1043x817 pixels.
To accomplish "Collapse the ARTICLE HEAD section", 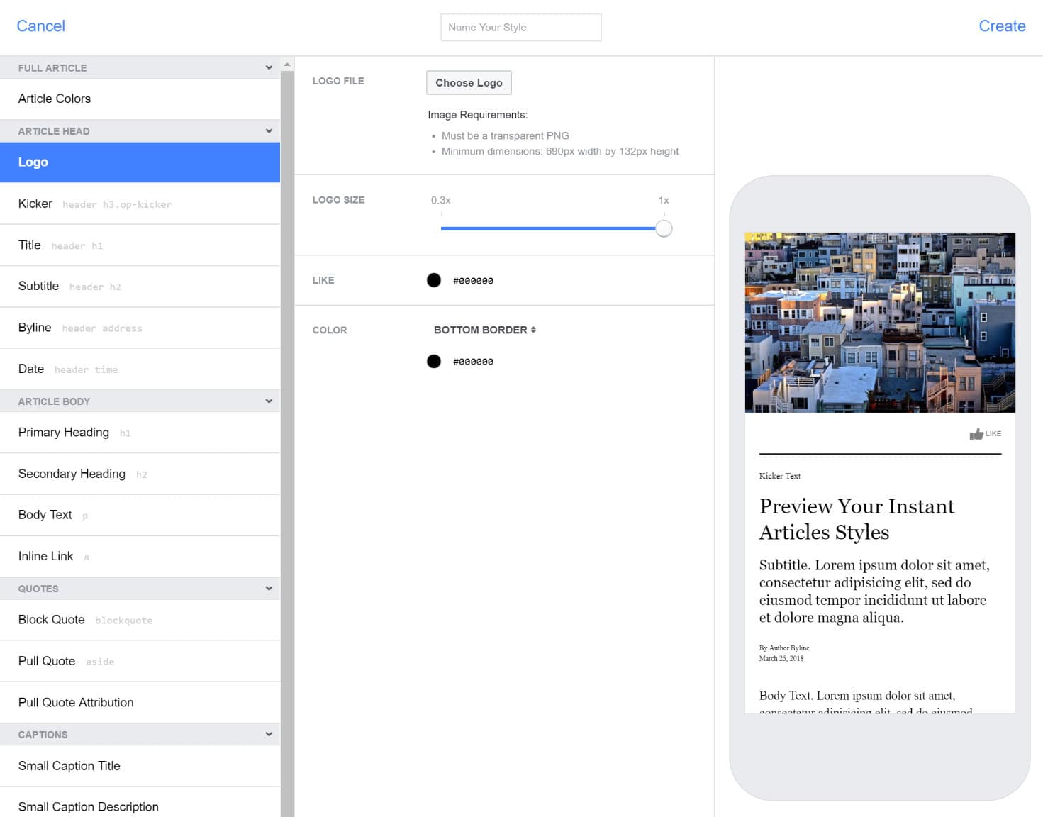I will point(269,130).
